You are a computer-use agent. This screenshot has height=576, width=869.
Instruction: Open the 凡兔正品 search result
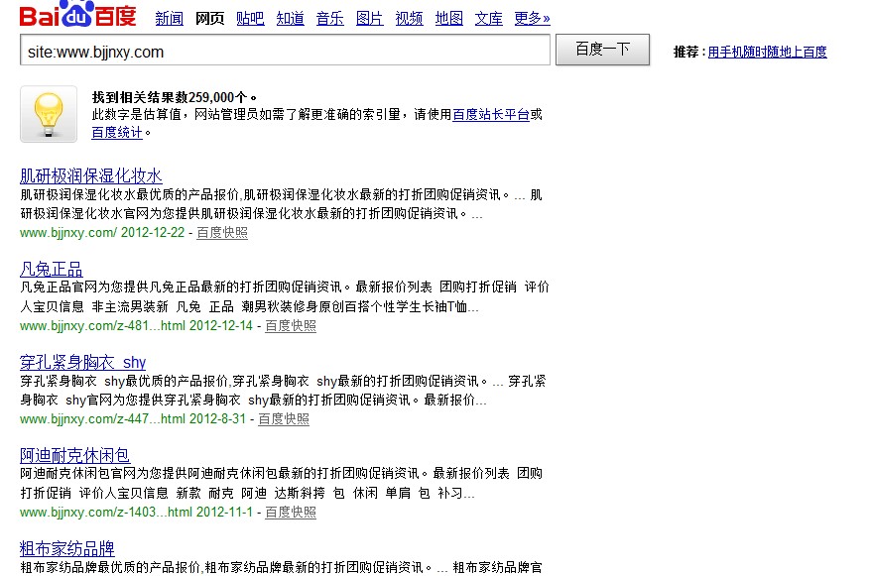(52, 269)
